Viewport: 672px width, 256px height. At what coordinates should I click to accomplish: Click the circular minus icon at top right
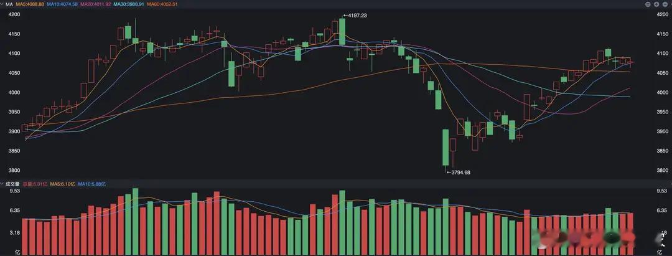pos(664,4)
